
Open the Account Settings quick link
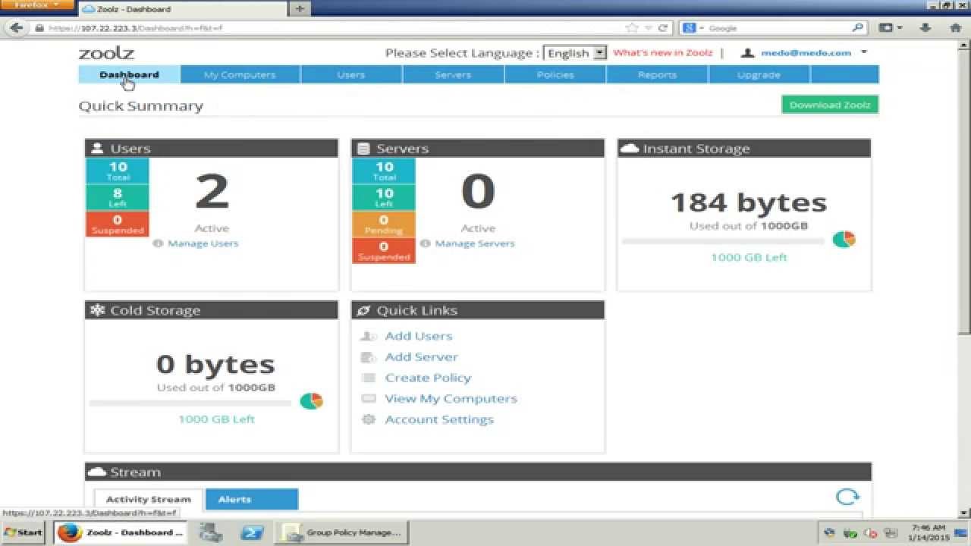coord(439,419)
